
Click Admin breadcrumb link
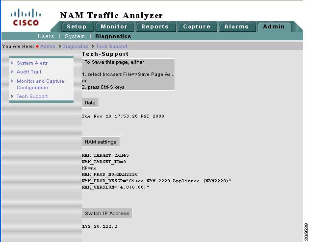[x=48, y=47]
